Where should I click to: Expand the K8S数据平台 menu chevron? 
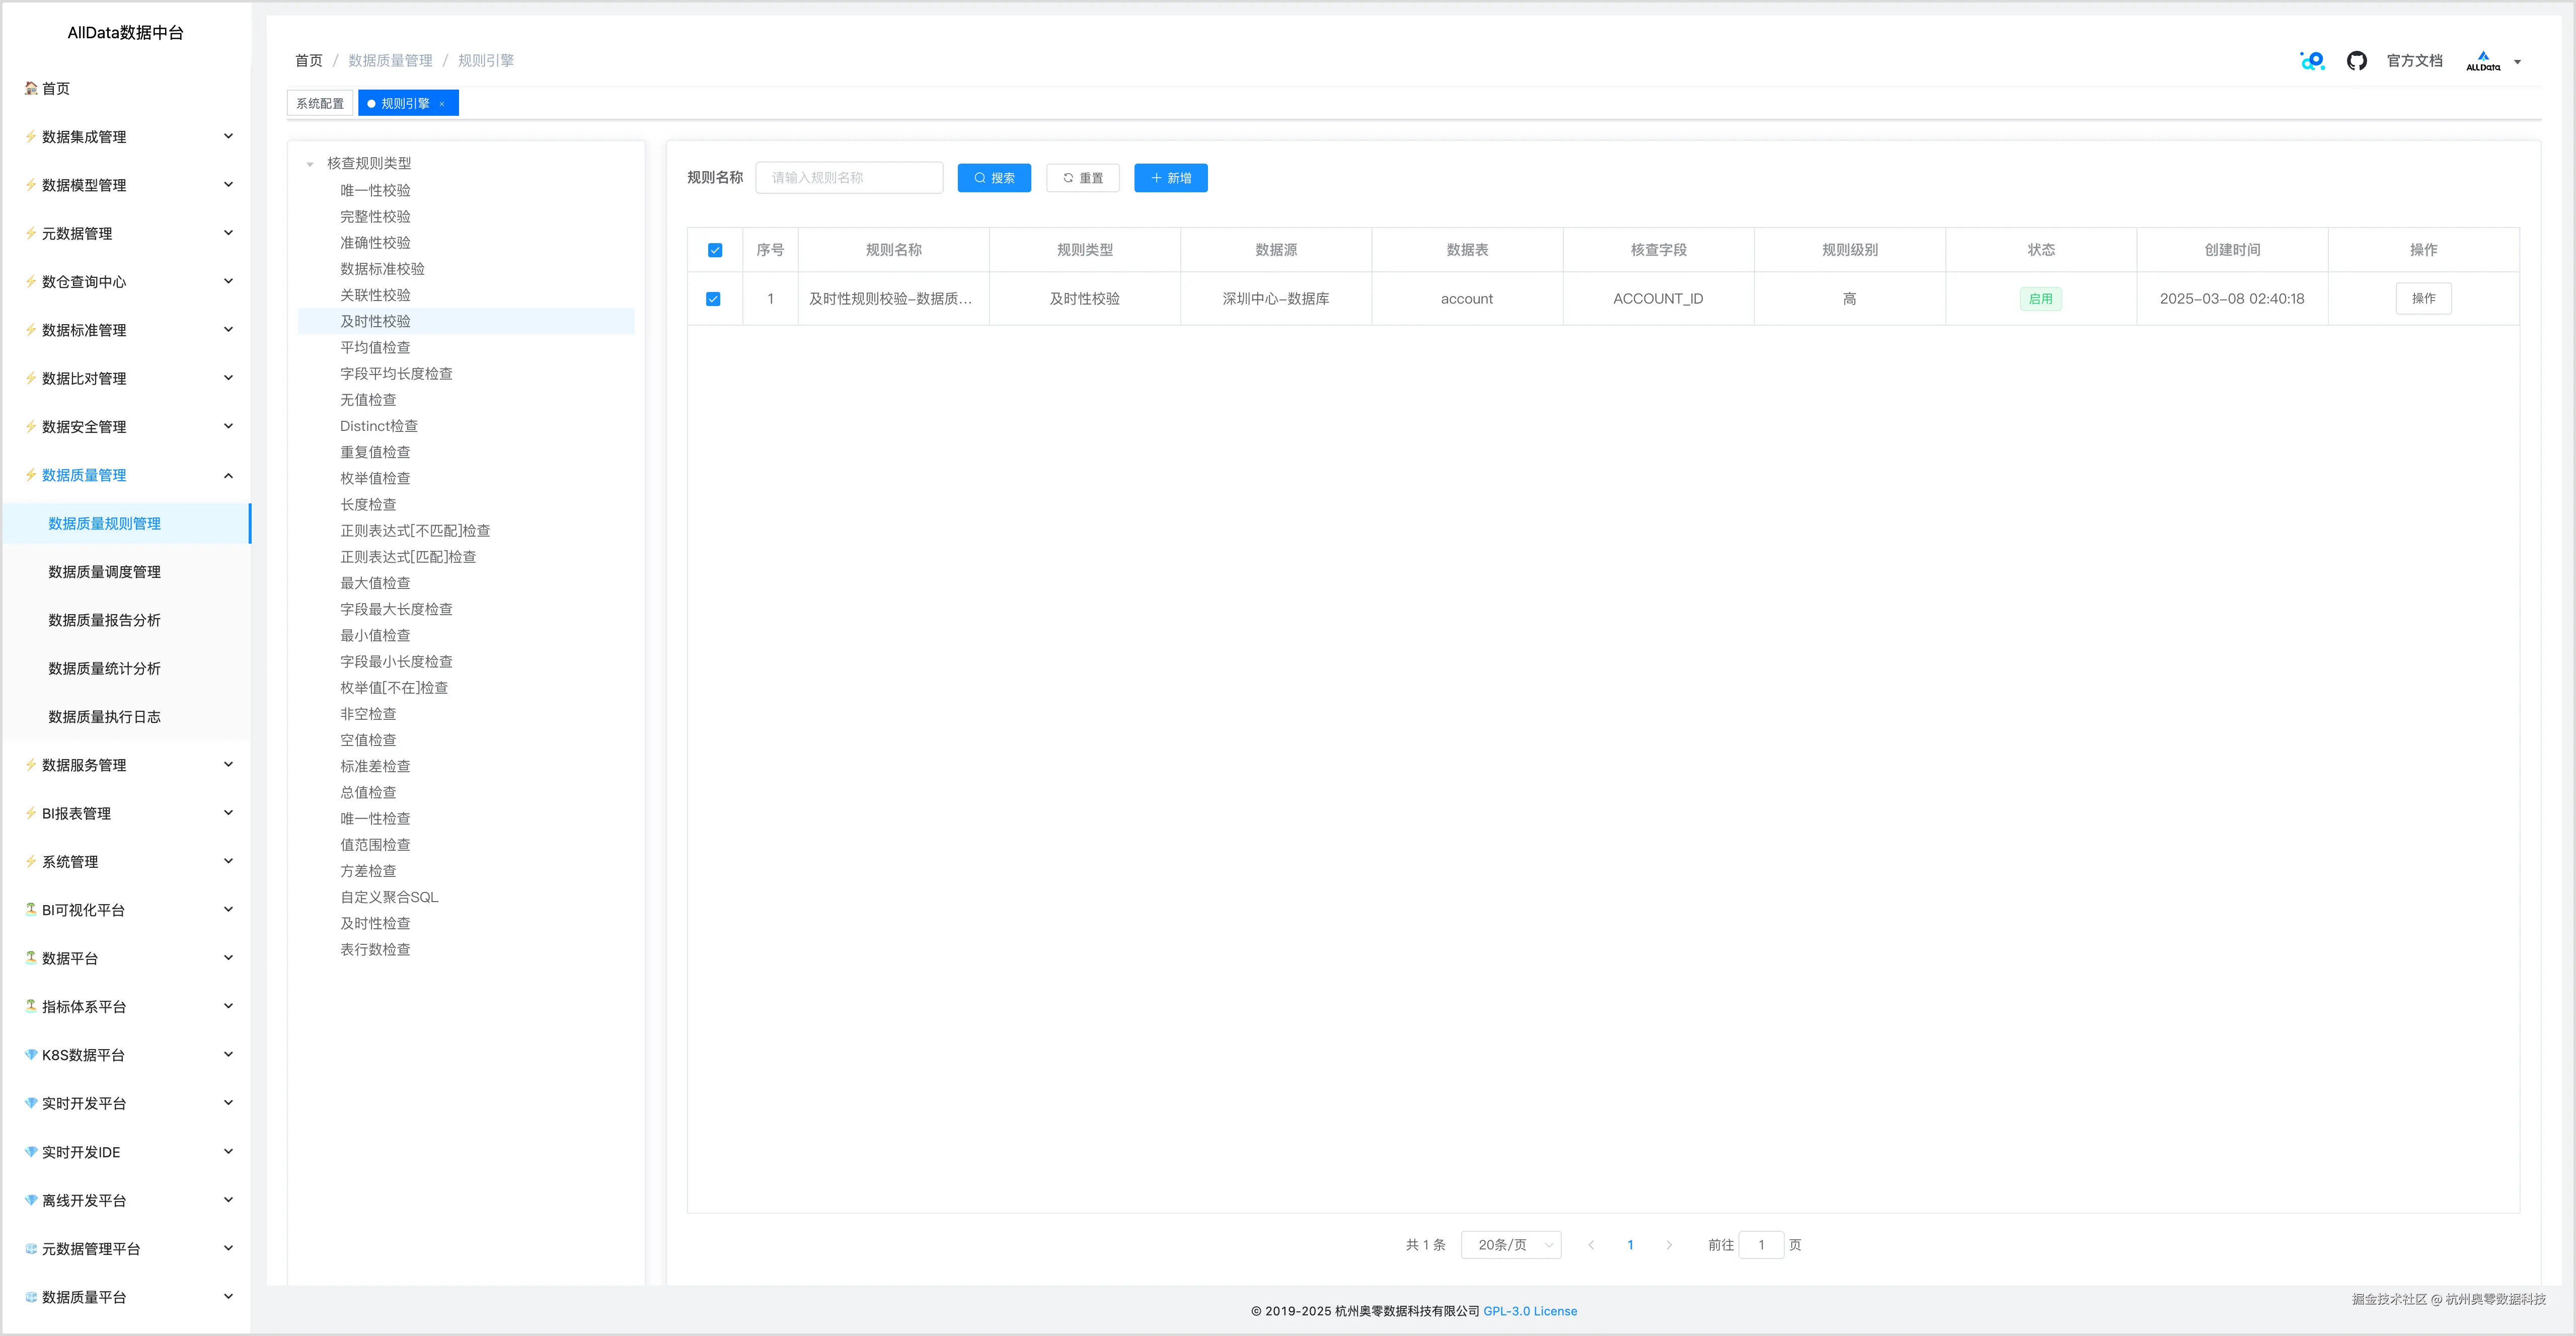click(x=228, y=1054)
